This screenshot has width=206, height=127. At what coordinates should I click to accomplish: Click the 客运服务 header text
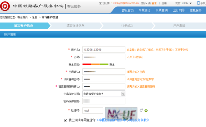click(74, 6)
